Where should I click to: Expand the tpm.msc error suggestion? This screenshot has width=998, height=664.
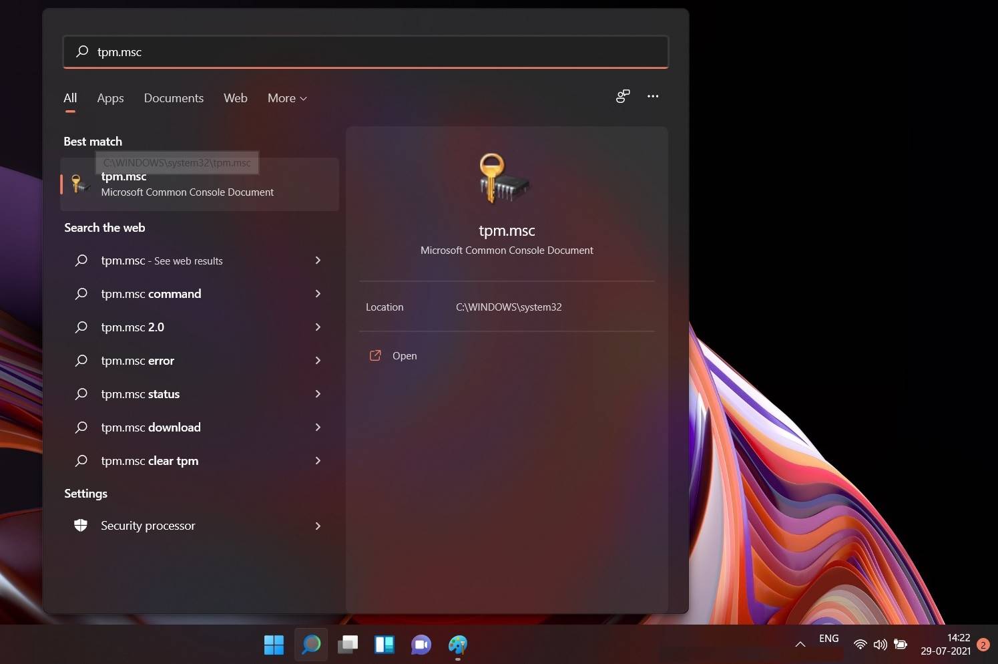point(318,360)
